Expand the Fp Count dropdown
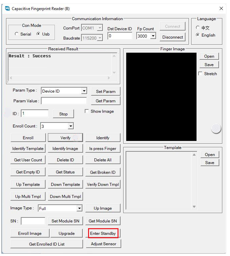Viewport: 230px width, 256px height. (x=153, y=36)
